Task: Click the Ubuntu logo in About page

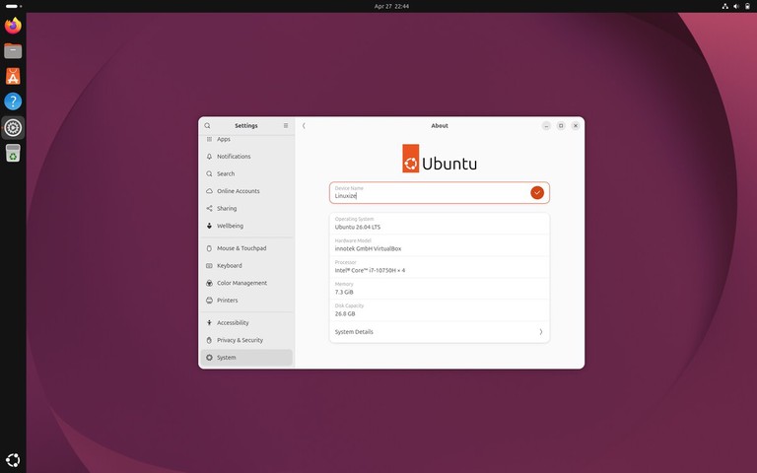Action: [x=440, y=159]
